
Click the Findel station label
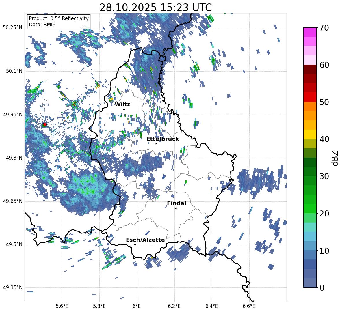click(x=176, y=203)
